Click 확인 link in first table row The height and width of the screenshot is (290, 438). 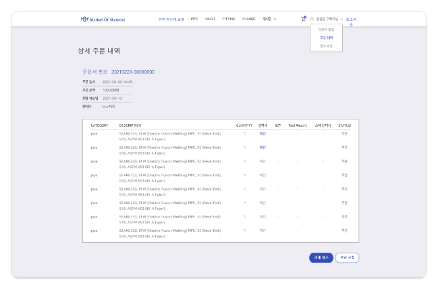[x=263, y=134]
